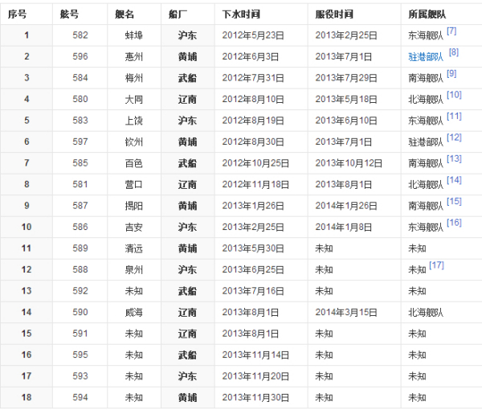Click launch date 2013年11月30日

pos(255,397)
